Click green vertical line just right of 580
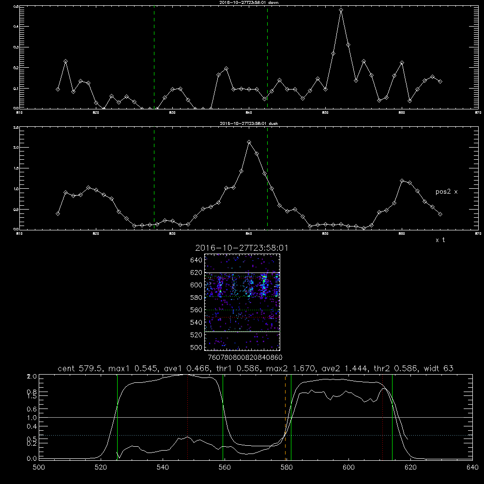 point(291,417)
